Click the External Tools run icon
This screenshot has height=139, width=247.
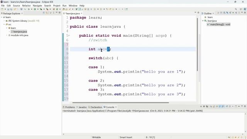[x=47, y=9]
